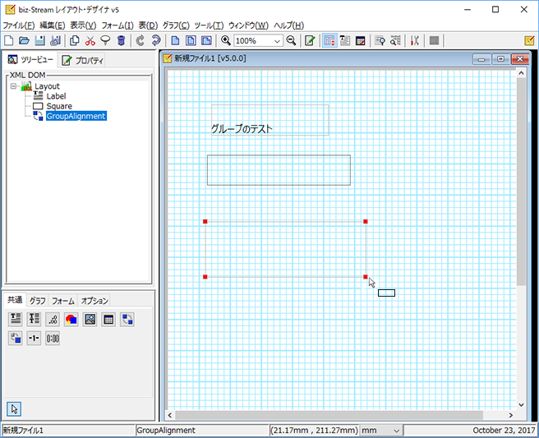Image resolution: width=539 pixels, height=438 pixels.
Task: Toggle the grid display toolbar button
Action: coord(329,40)
